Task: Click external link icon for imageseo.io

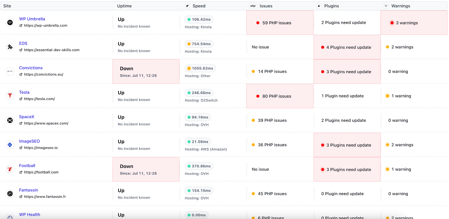Action: click(21, 148)
